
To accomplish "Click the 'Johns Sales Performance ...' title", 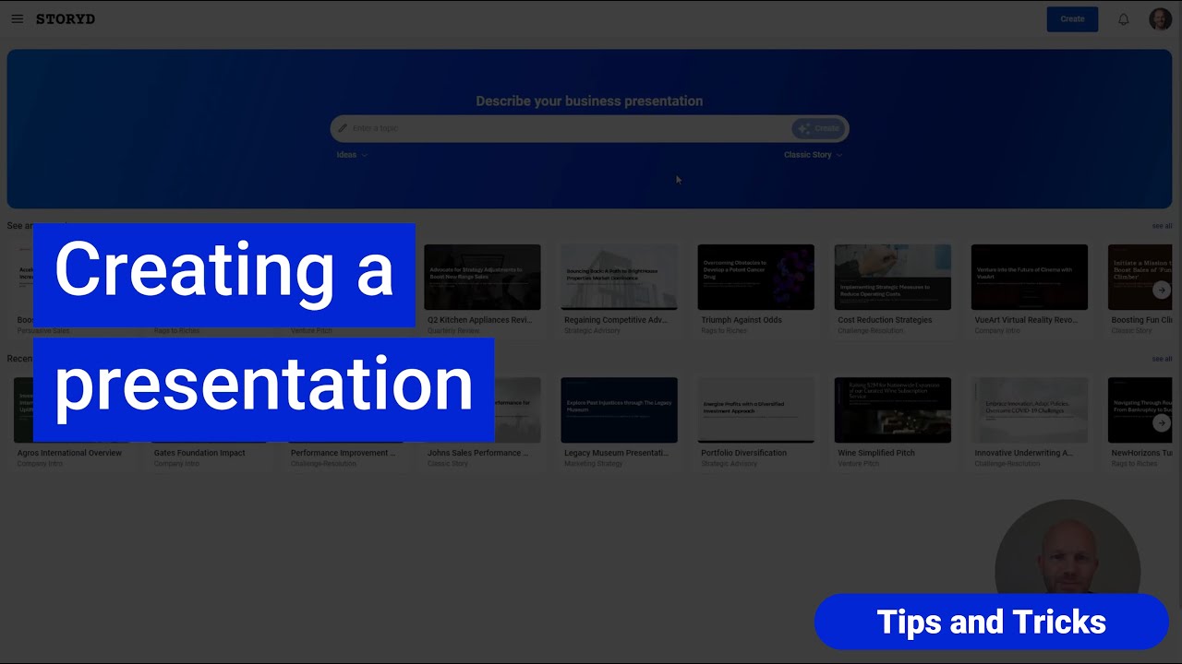I will pos(477,453).
